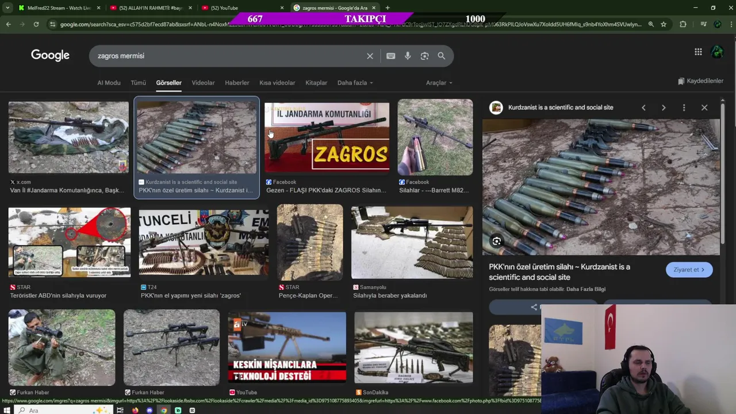Search by image with the lens icon
This screenshot has height=414, width=736.
coord(424,56)
